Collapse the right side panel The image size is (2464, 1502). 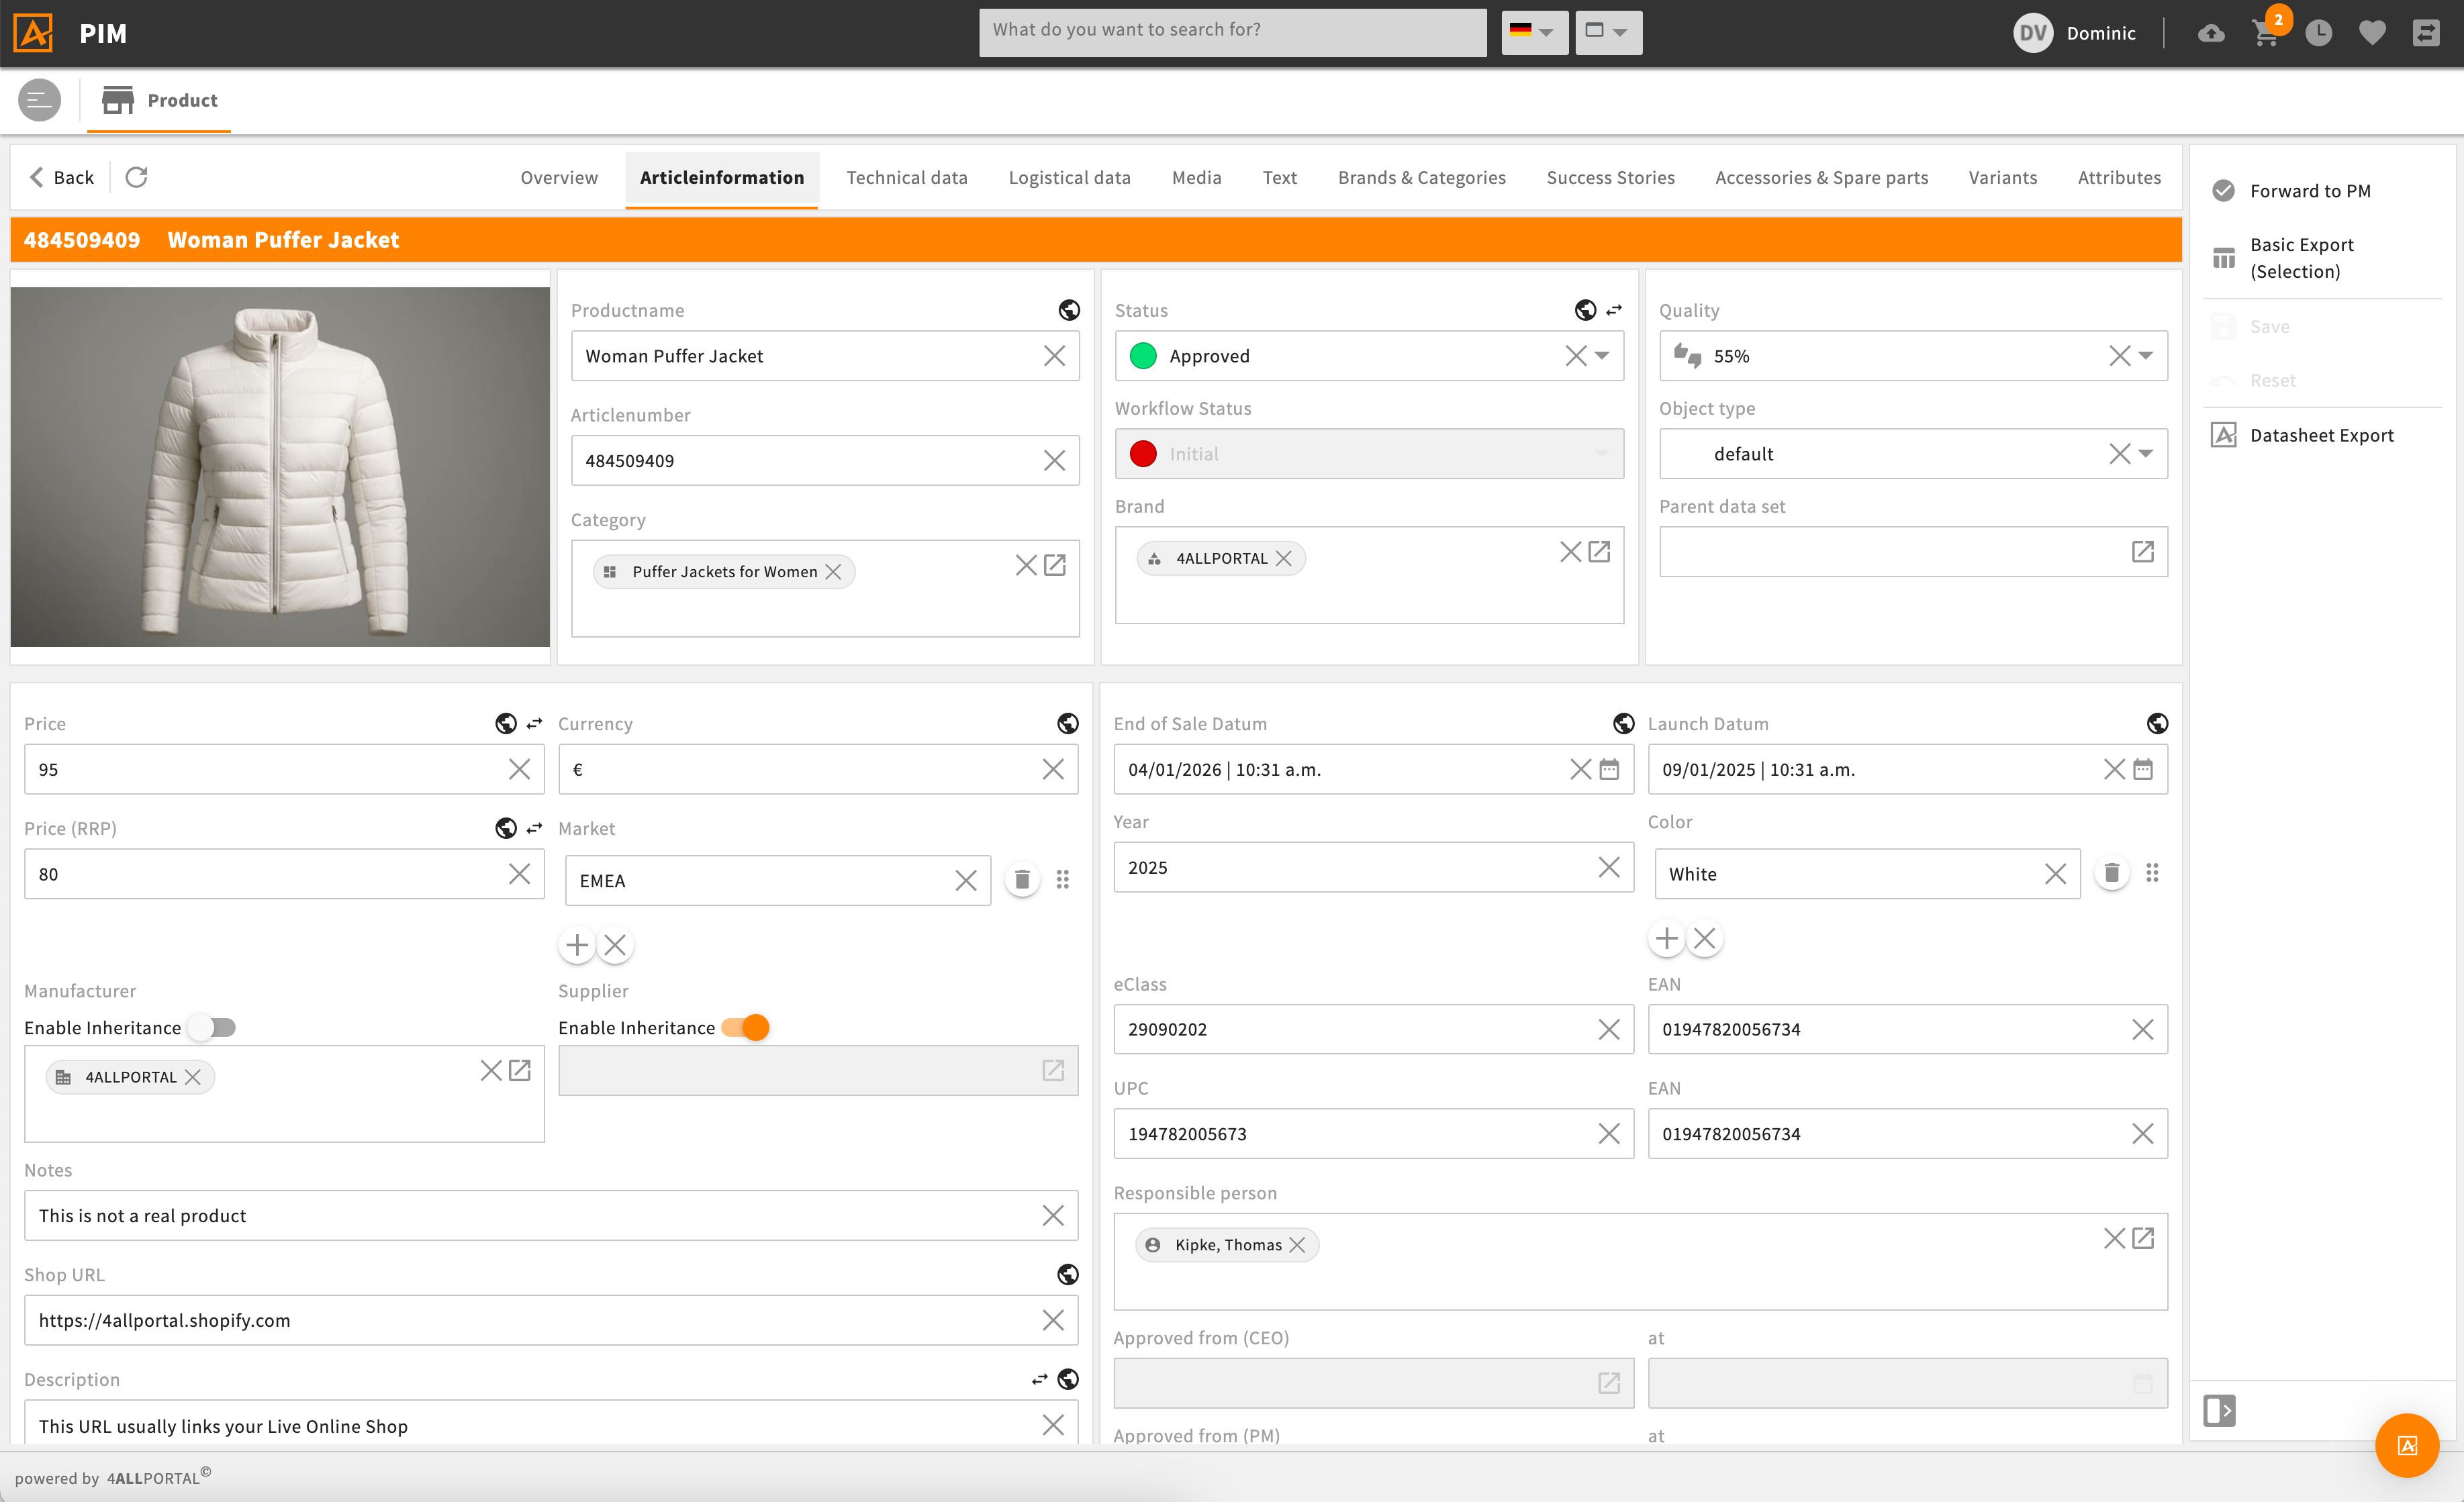point(2219,1410)
